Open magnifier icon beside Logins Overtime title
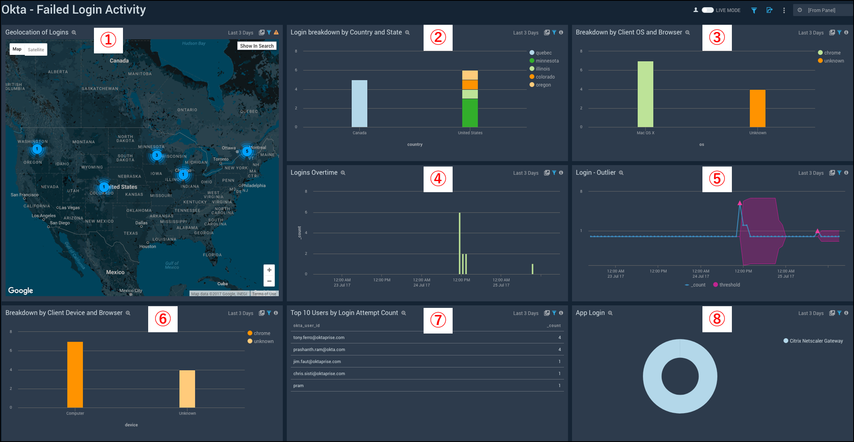 [343, 173]
